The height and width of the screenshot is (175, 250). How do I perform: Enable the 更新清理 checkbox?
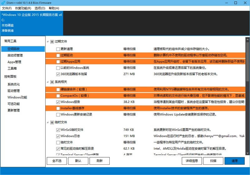click(x=58, y=49)
